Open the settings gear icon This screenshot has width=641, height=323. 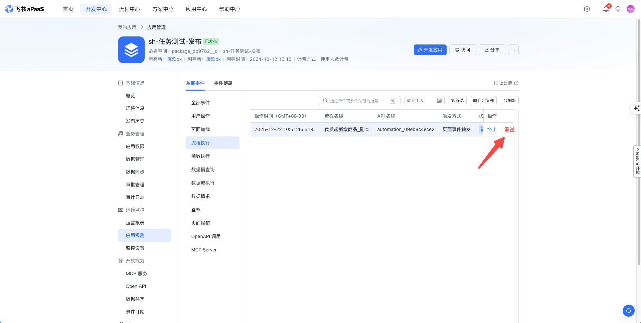point(587,9)
